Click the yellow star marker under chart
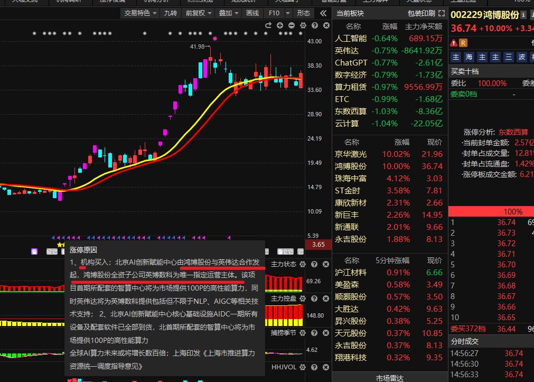This screenshot has height=382, width=534. tap(61, 244)
